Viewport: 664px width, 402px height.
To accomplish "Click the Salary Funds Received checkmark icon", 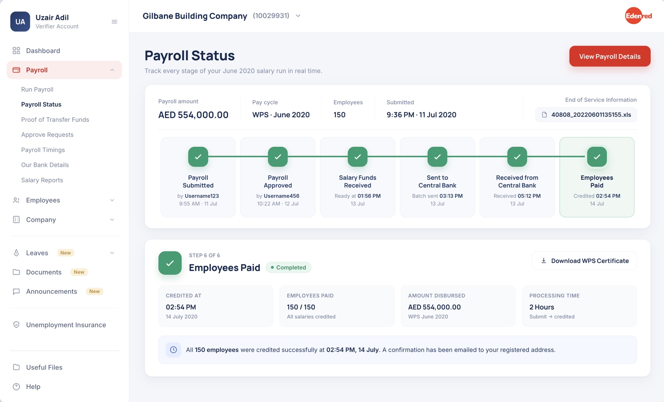I will point(357,157).
